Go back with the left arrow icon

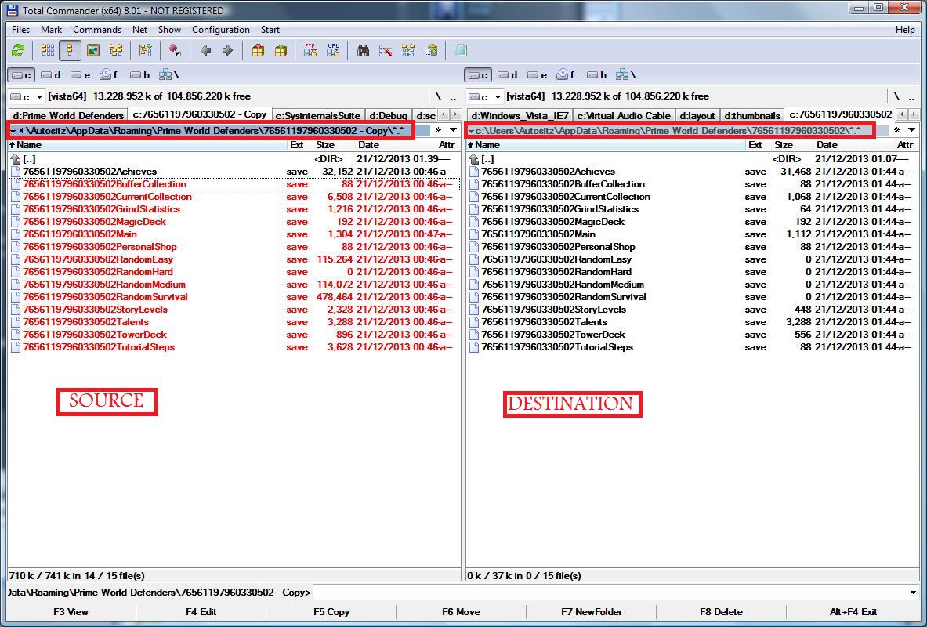[x=206, y=51]
